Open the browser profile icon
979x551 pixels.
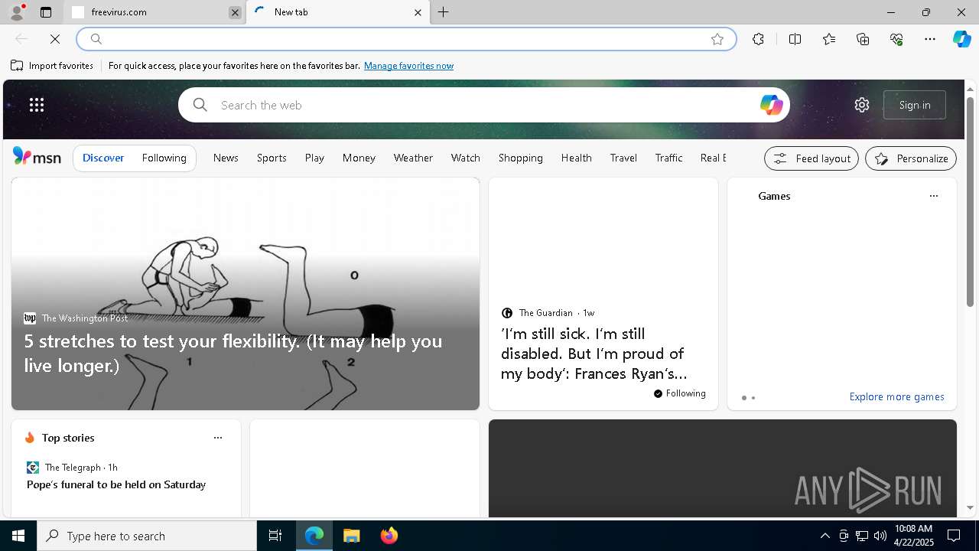pos(16,12)
